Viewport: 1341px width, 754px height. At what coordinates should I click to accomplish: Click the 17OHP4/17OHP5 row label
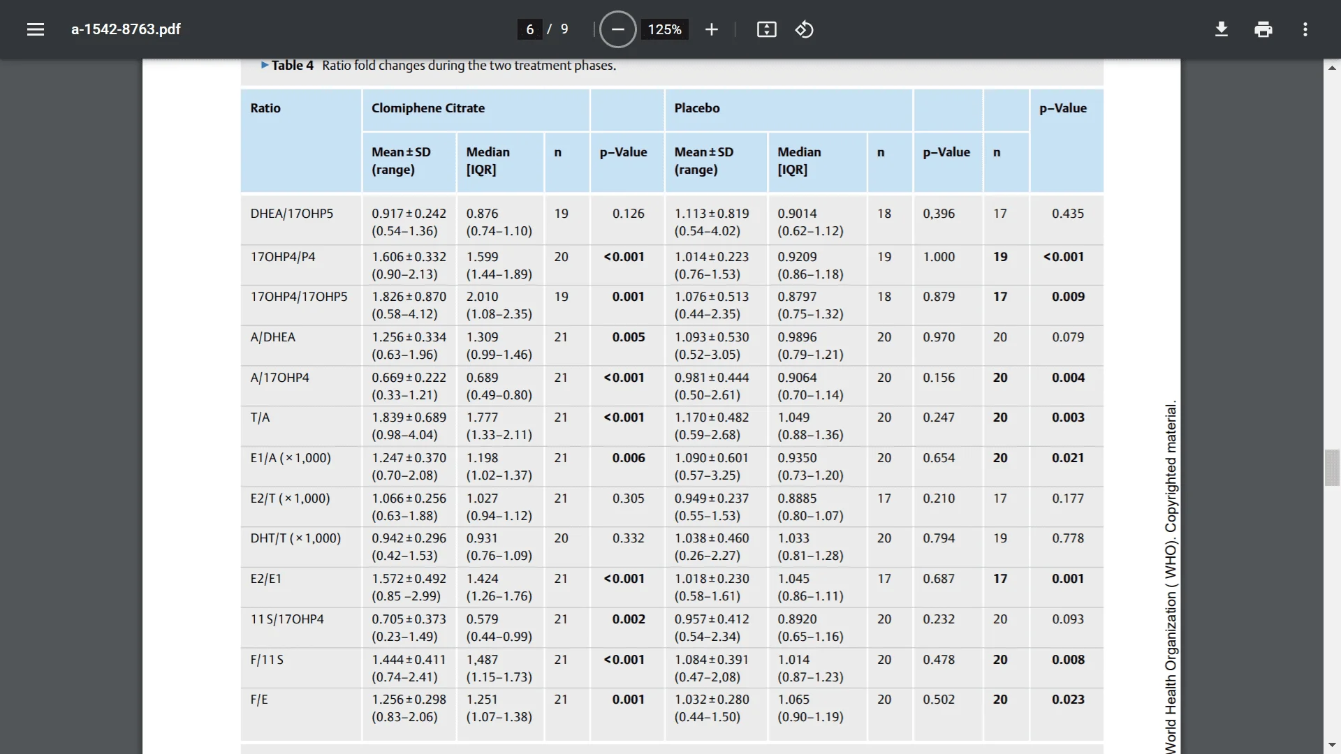coord(299,297)
